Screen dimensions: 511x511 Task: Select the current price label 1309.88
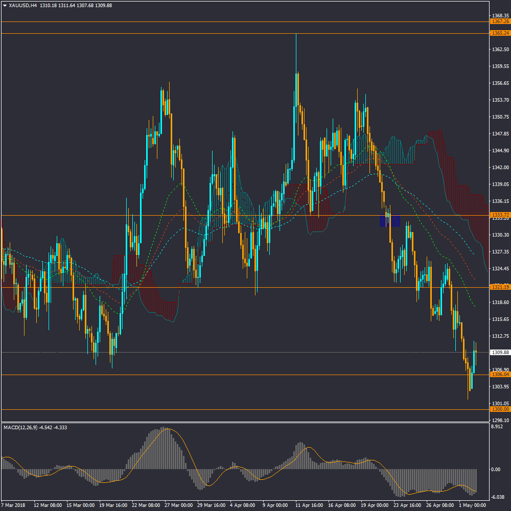(499, 353)
